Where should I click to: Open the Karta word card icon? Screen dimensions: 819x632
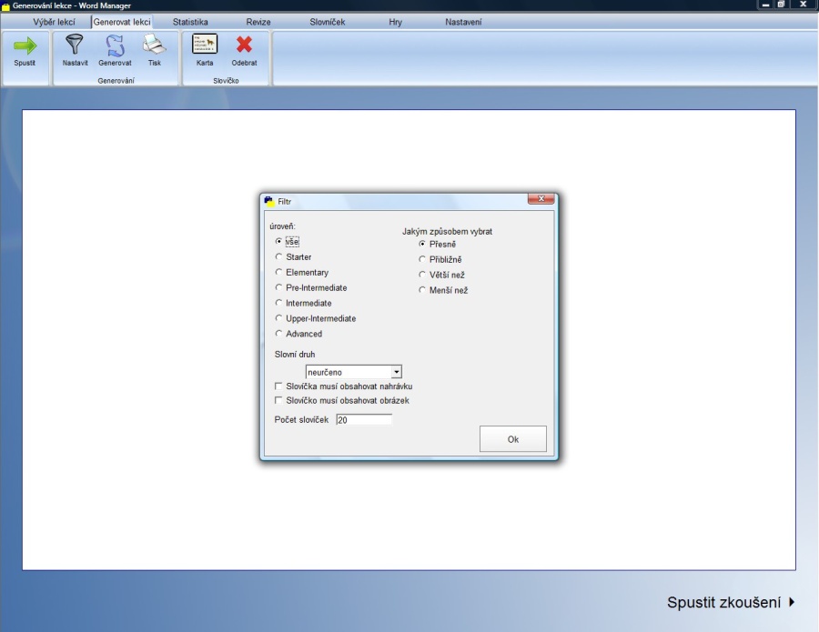(x=205, y=45)
